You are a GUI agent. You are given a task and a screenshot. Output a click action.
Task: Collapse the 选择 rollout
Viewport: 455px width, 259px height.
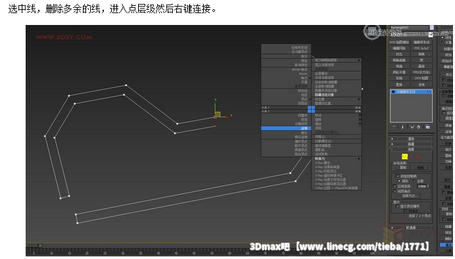tap(411, 149)
